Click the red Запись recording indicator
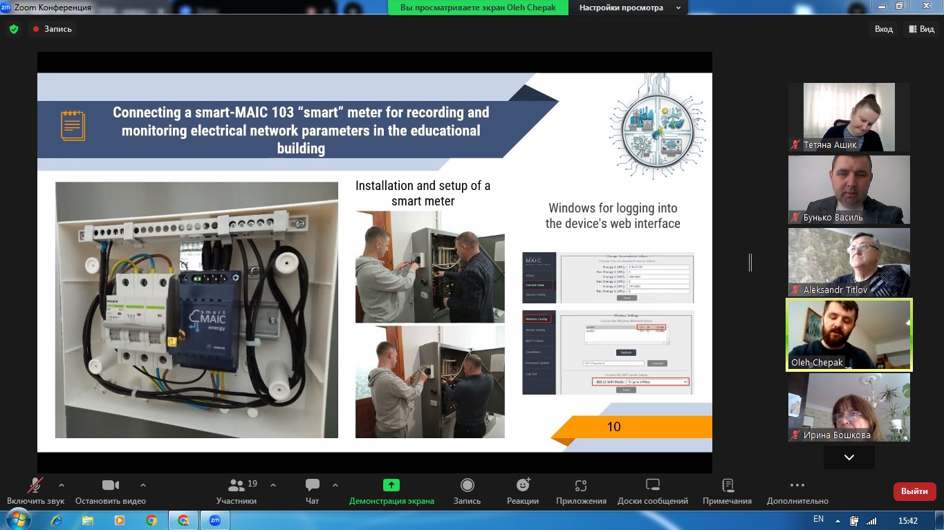Viewport: 944px width, 530px height. (x=52, y=29)
